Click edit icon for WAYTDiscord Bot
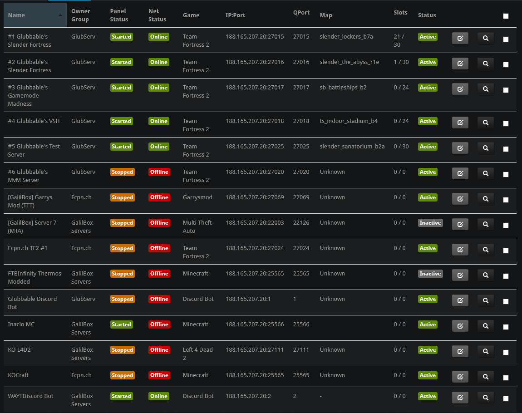The image size is (522, 413). (x=460, y=398)
